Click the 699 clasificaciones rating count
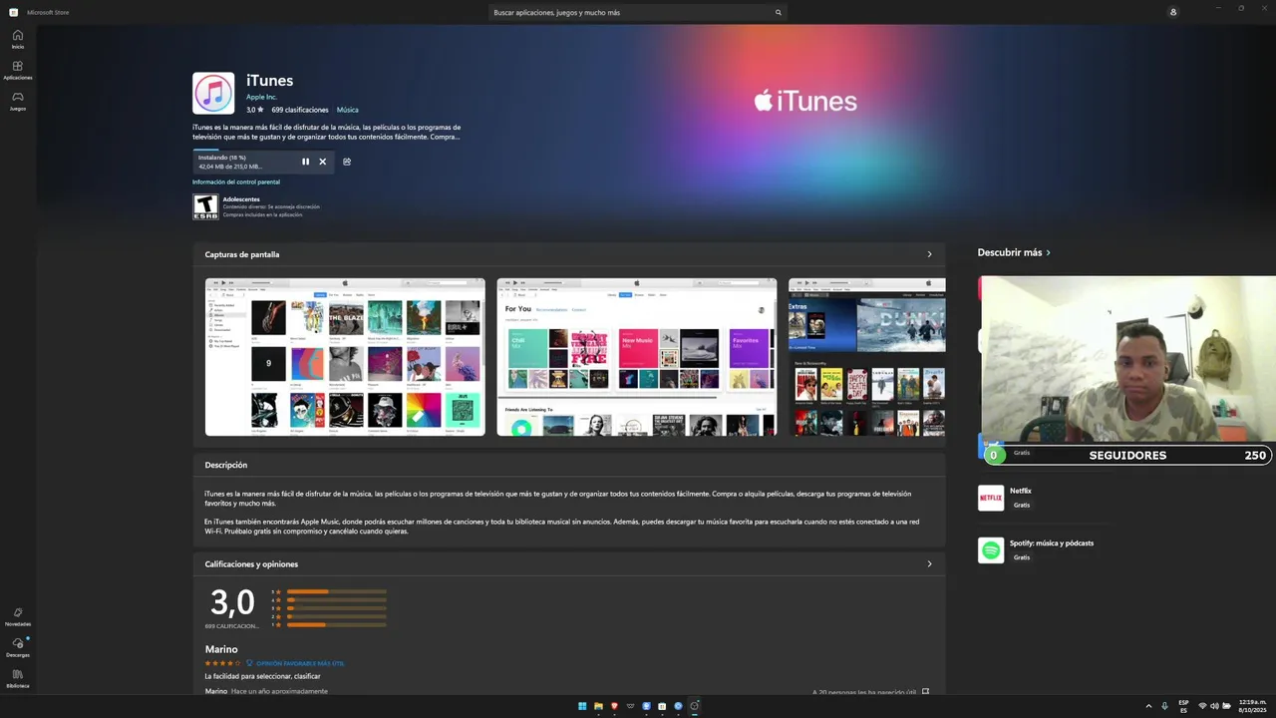Screen dimensions: 1276x718 pyautogui.click(x=300, y=110)
